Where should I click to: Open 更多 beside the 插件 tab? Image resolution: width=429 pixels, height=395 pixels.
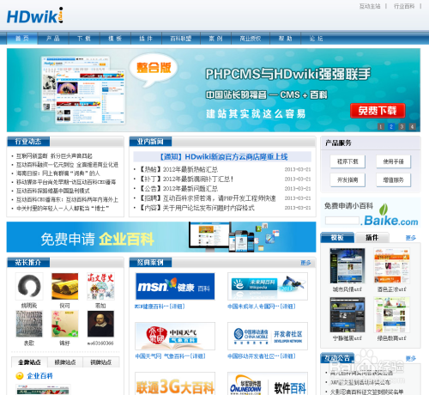coord(410,238)
